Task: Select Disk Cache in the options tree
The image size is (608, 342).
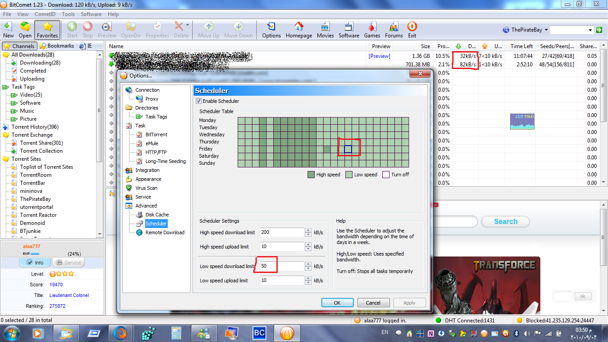Action: tap(157, 215)
